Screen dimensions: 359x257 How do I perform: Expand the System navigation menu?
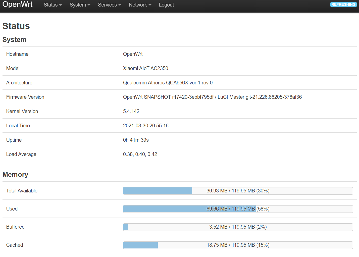coord(80,5)
